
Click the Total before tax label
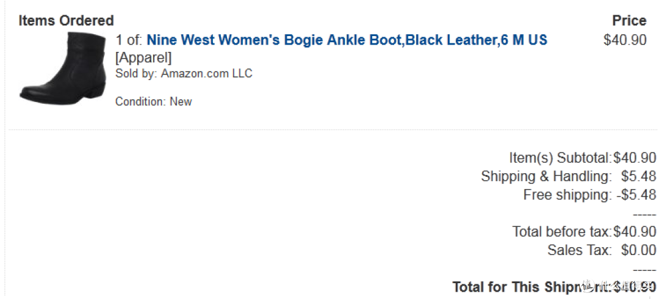562,232
